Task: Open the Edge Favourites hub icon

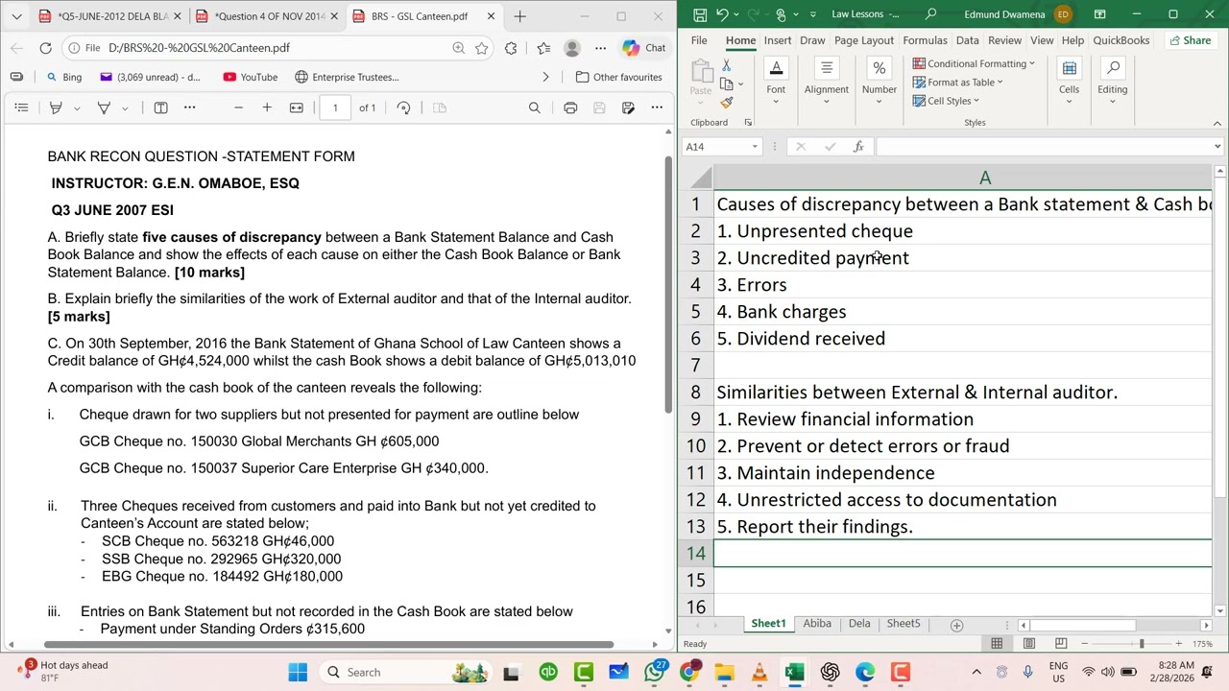Action: (x=543, y=48)
